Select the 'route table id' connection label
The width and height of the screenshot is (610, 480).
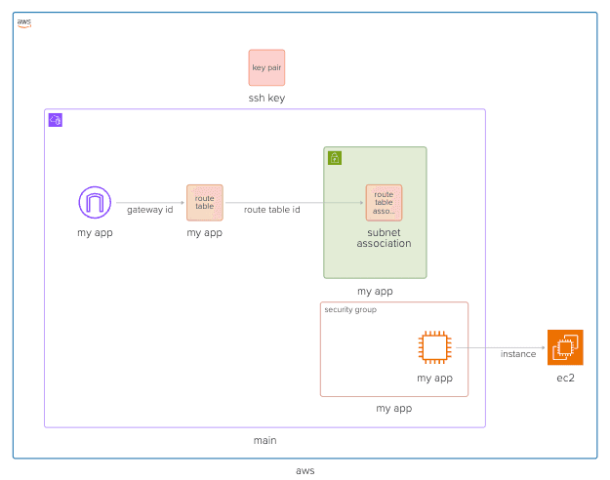pyautogui.click(x=271, y=210)
